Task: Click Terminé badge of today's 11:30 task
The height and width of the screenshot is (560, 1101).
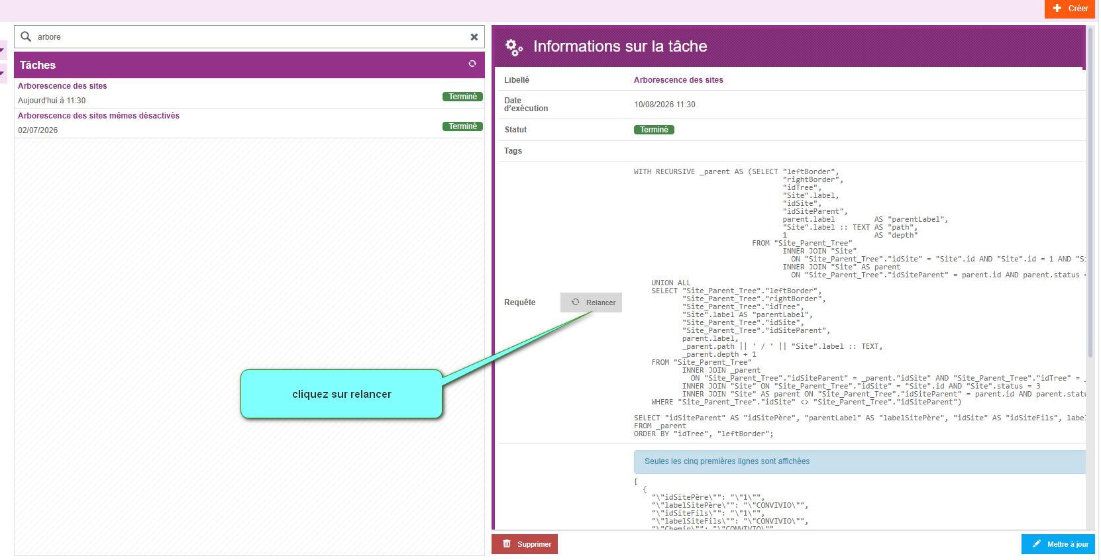Action: [x=462, y=97]
